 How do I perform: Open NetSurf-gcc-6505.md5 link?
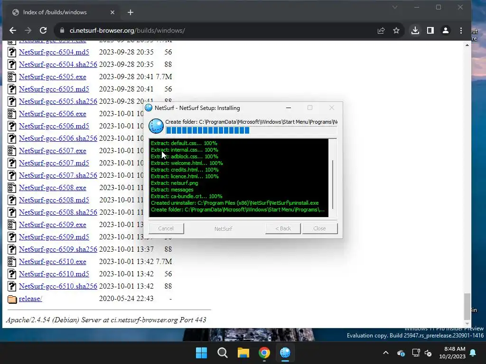point(54,89)
